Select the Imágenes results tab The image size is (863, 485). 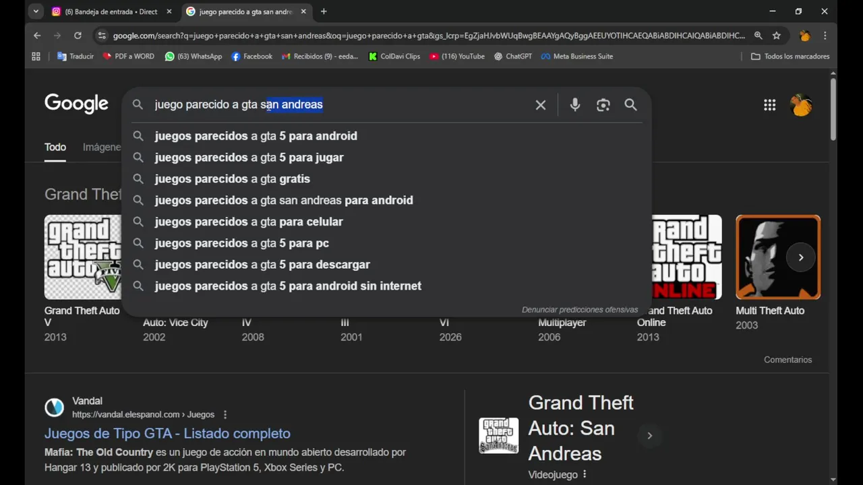pyautogui.click(x=102, y=147)
